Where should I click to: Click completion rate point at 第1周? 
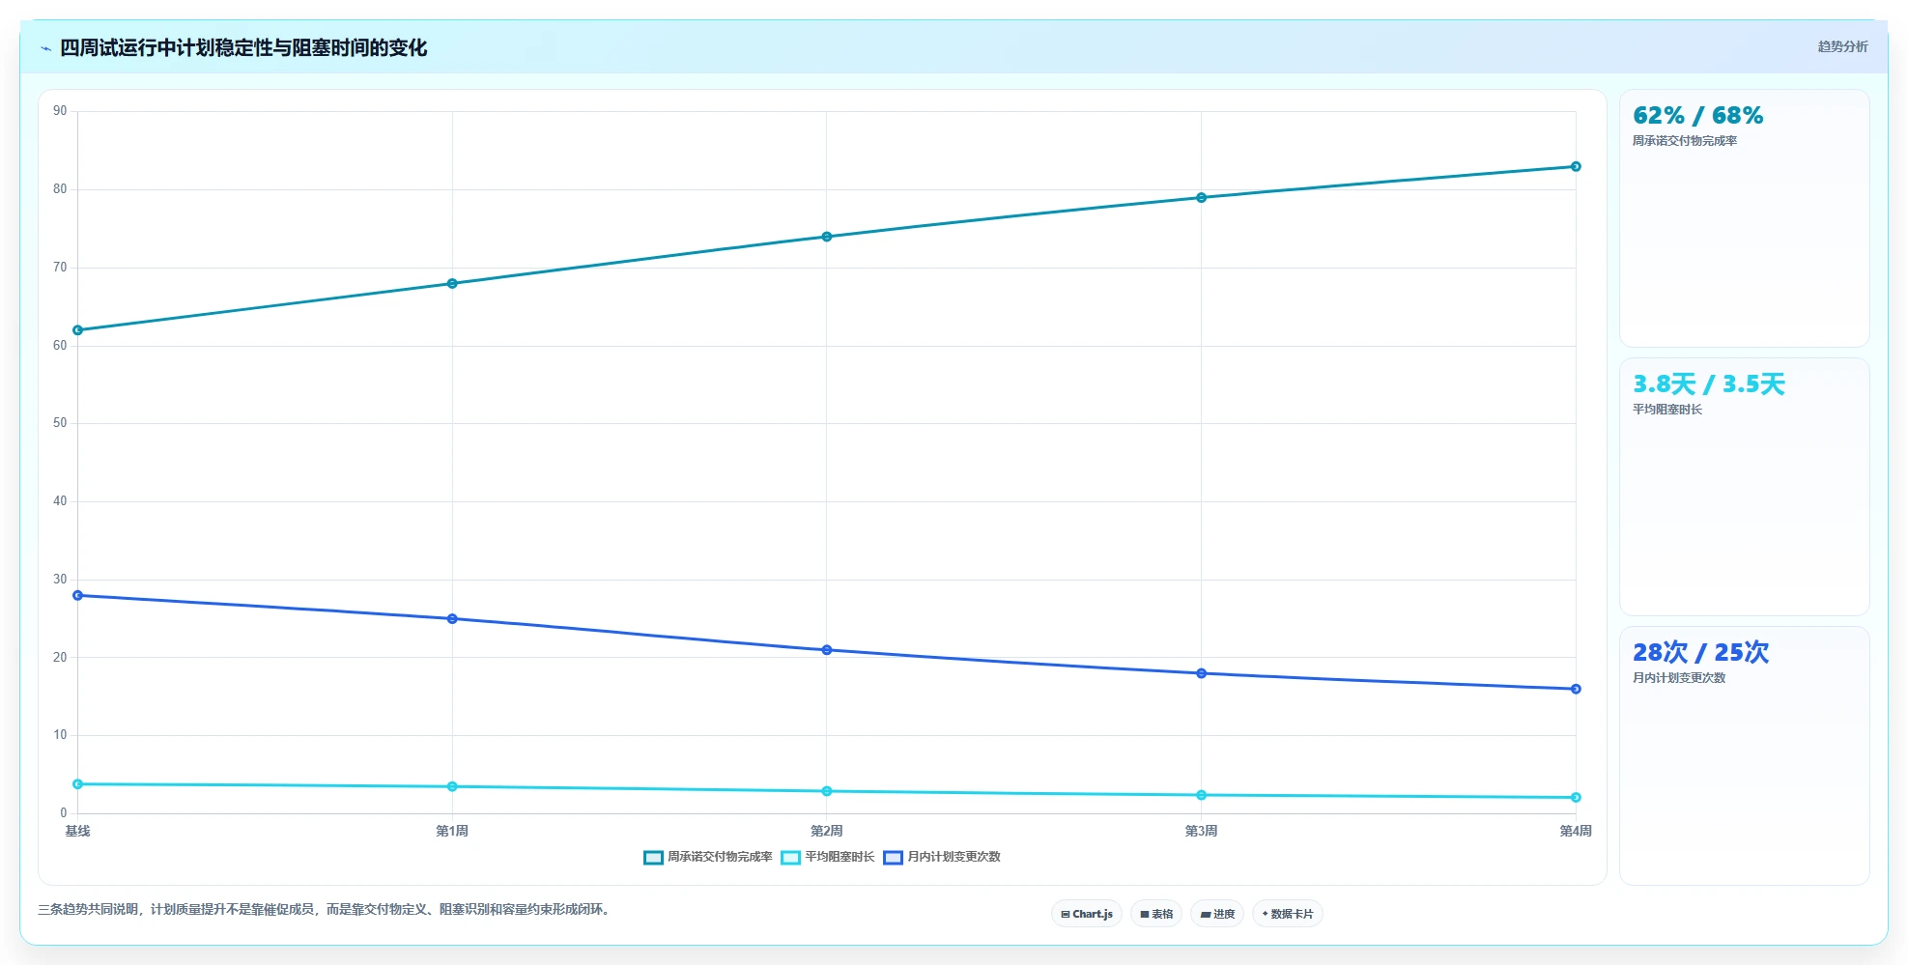tap(452, 284)
